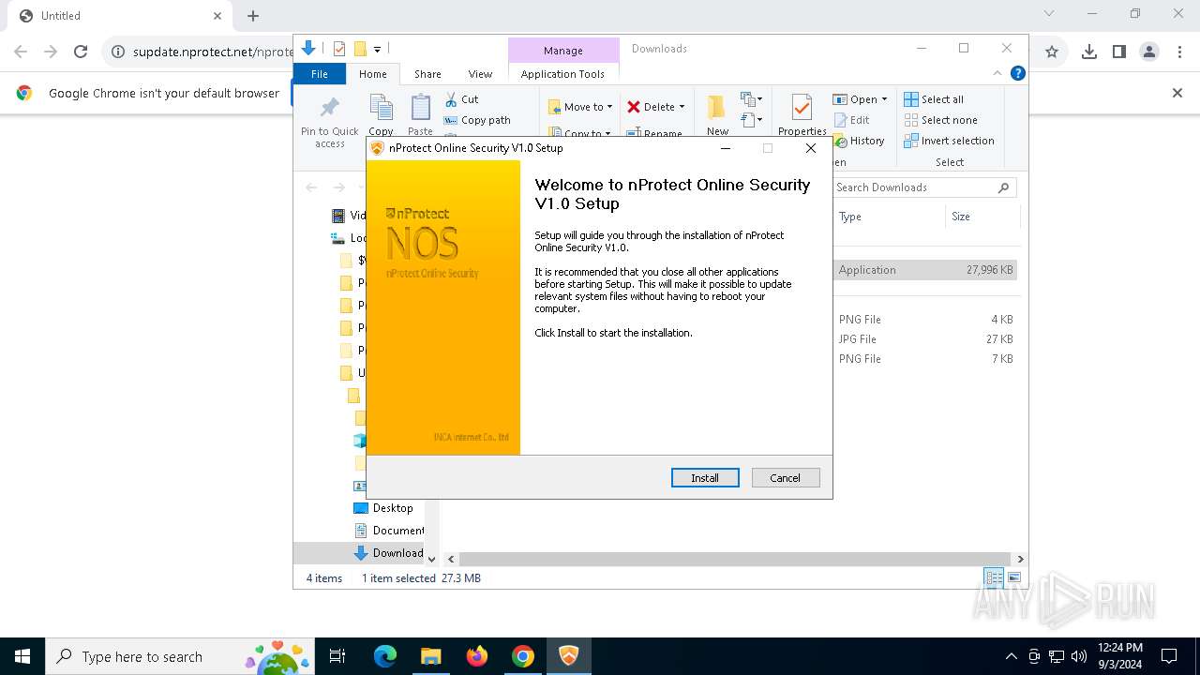This screenshot has height=675, width=1200.
Task: Open the Application Tools tab
Action: point(562,74)
